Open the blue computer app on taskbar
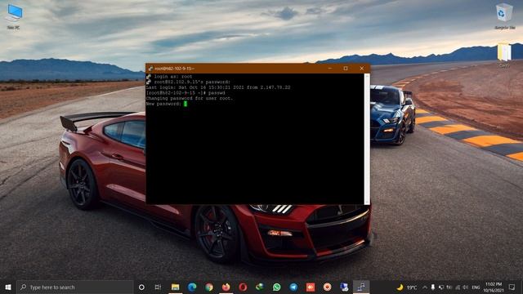The height and width of the screenshot is (294, 523). tap(344, 287)
